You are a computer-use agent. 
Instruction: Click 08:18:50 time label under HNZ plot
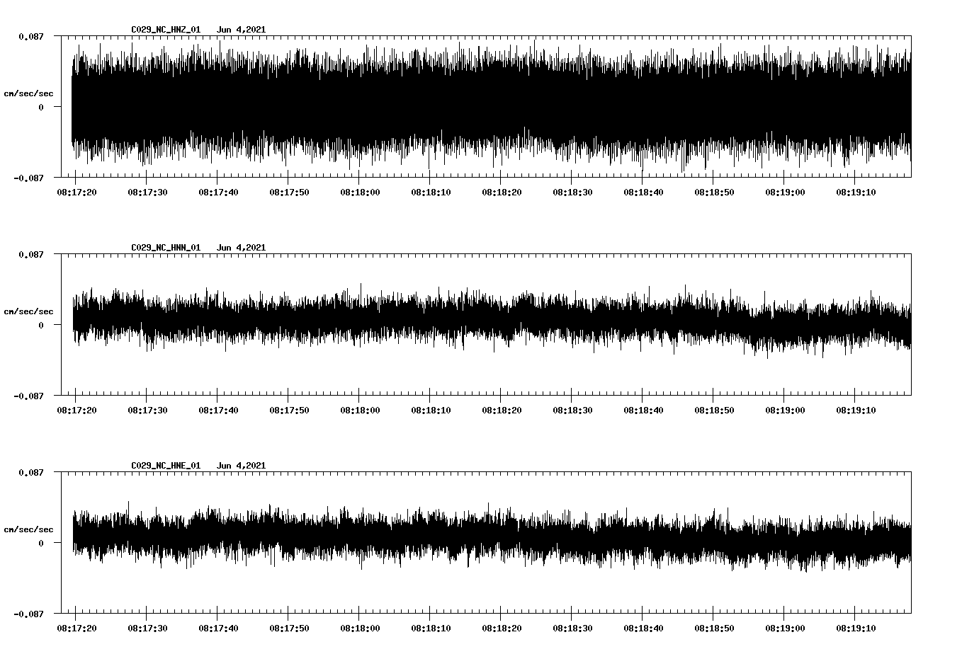(x=714, y=193)
